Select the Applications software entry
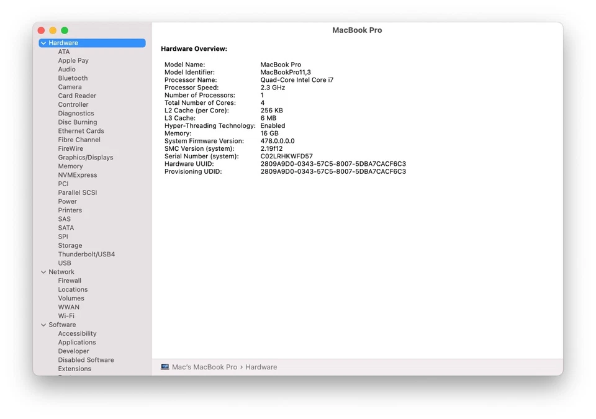Image resolution: width=596 pixels, height=419 pixels. 76,342
